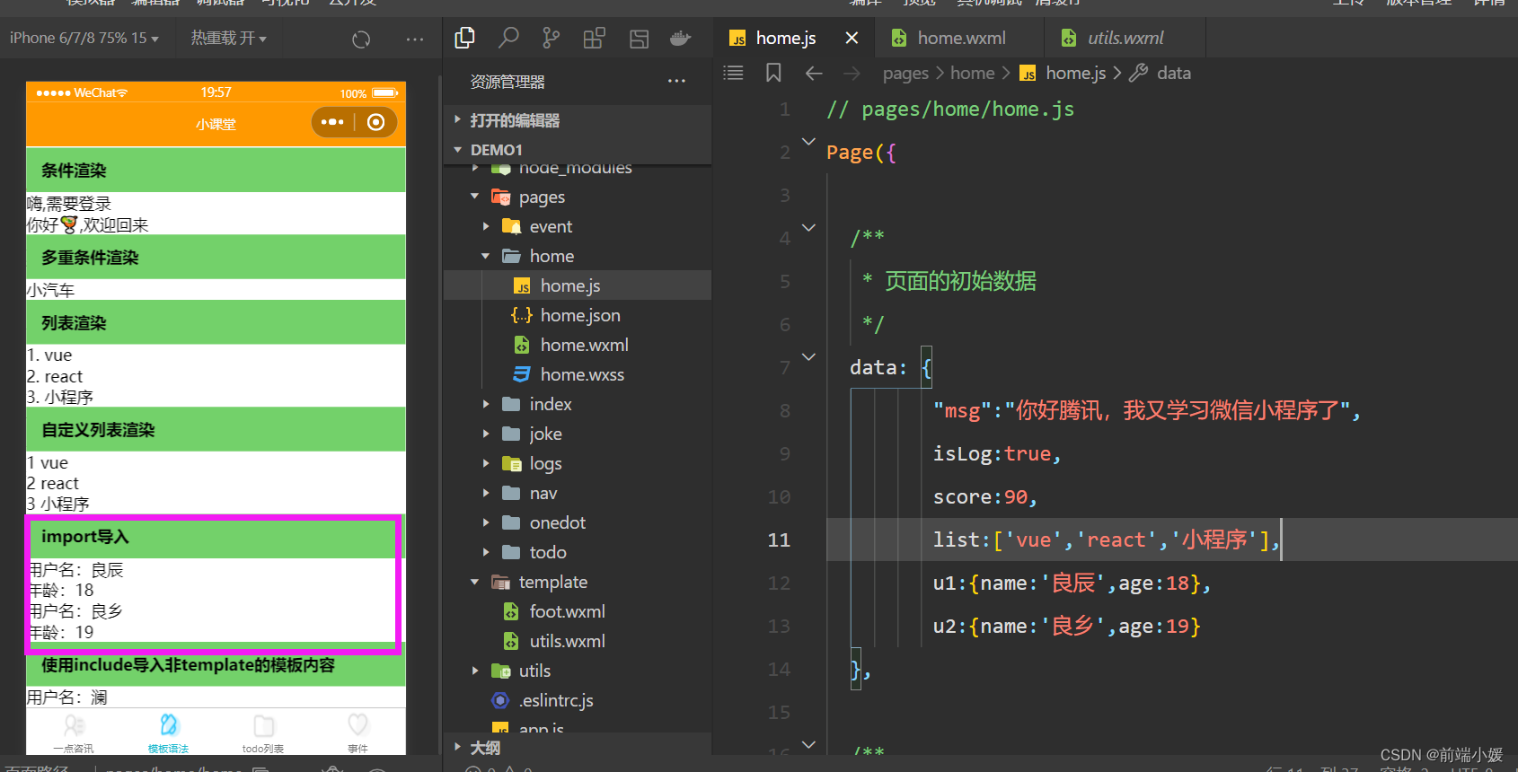Open simulator toolbar more options dots

pos(414,39)
